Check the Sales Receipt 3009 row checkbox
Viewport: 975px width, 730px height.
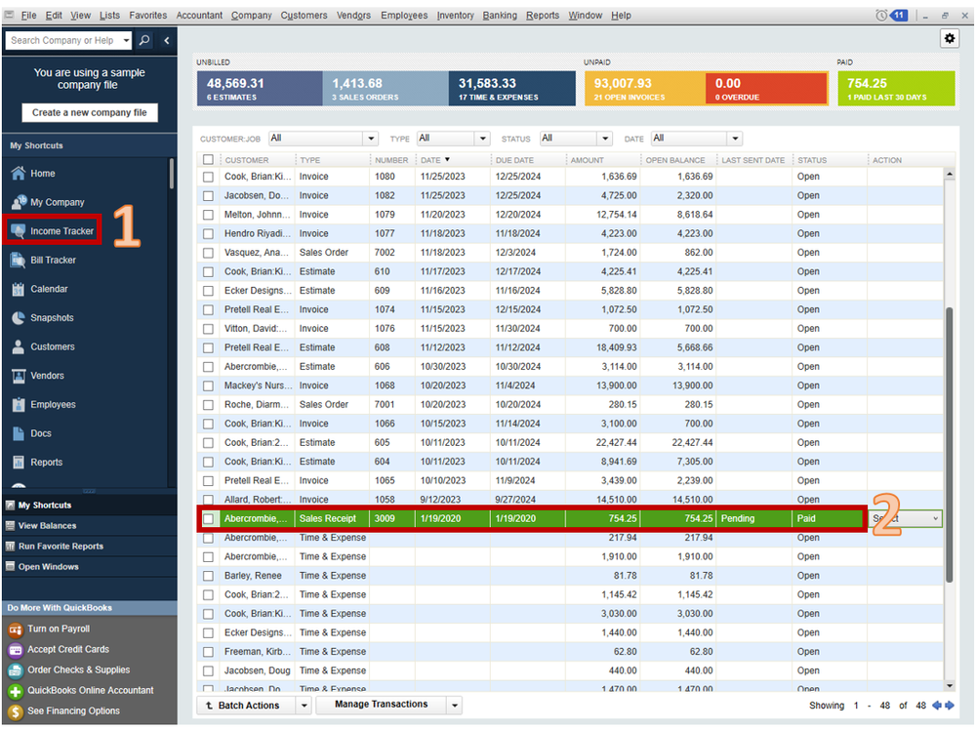coord(208,518)
